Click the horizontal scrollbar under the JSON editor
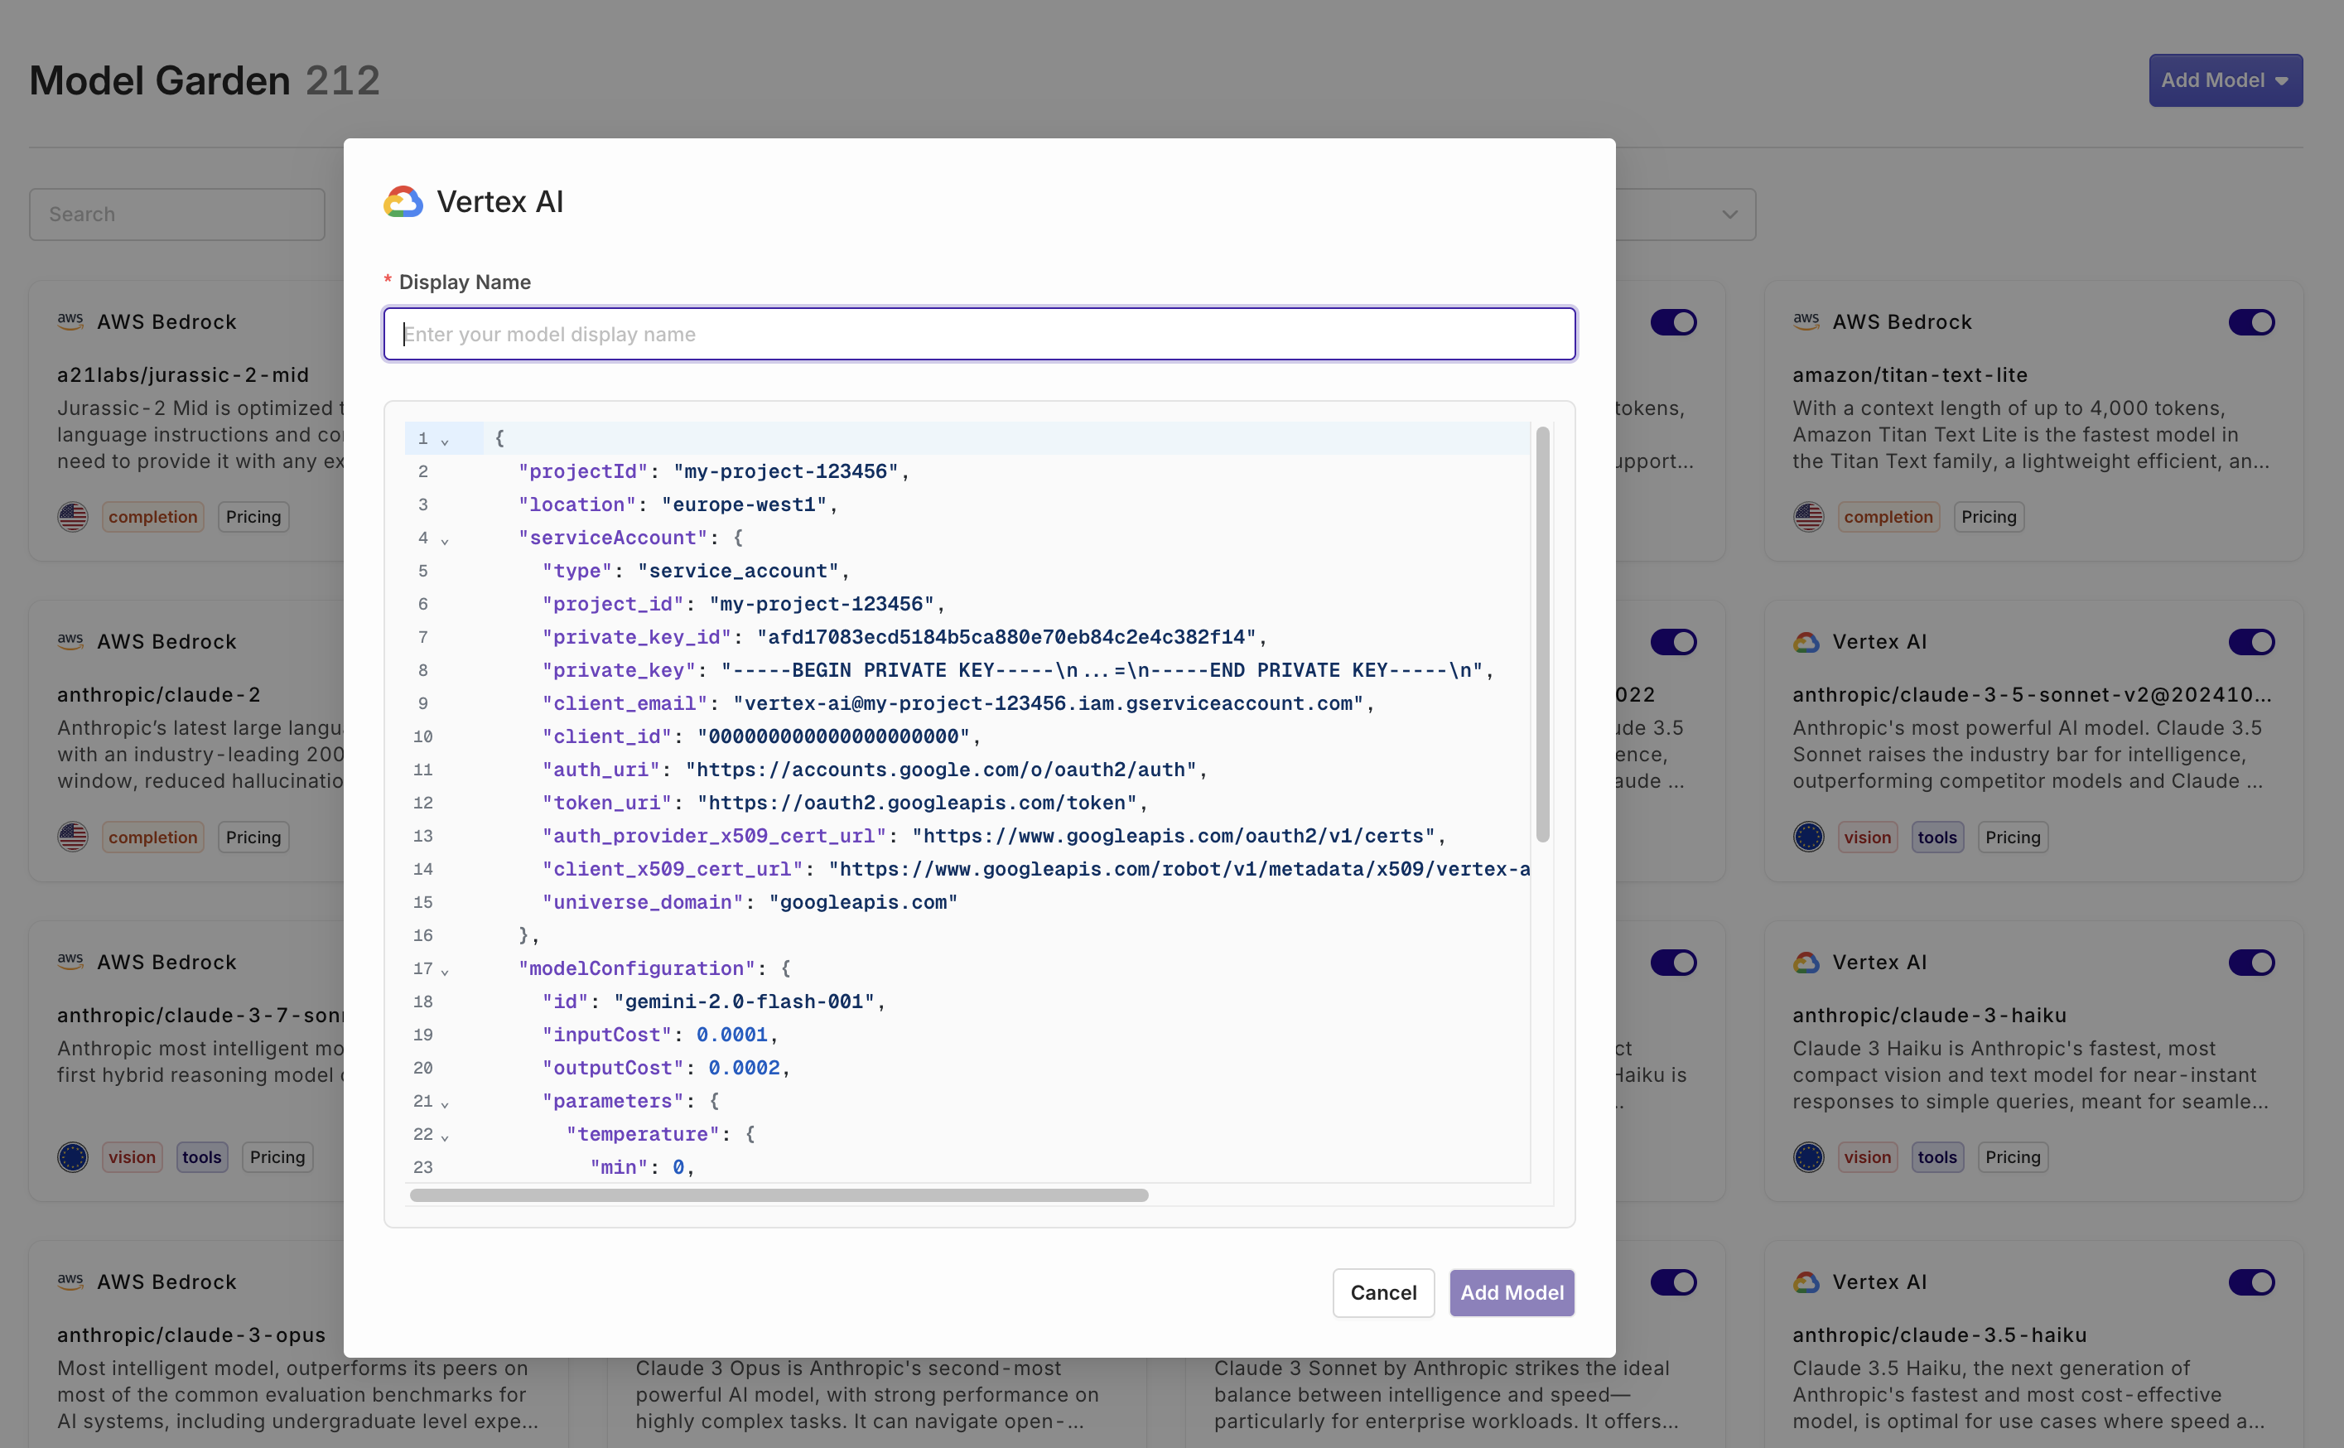The image size is (2344, 1448). point(779,1195)
